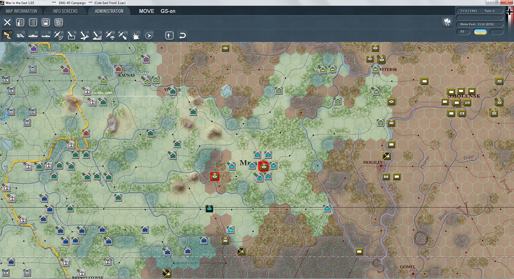Click the MOGILEV city label
This screenshot has width=514, height=279.
coord(373,163)
